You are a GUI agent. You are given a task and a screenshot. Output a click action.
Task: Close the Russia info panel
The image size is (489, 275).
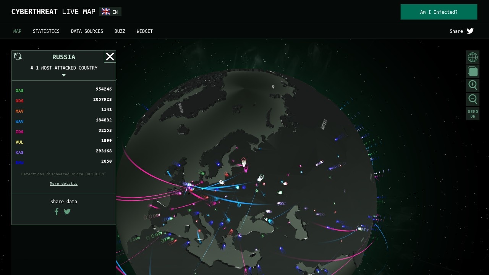pyautogui.click(x=110, y=57)
